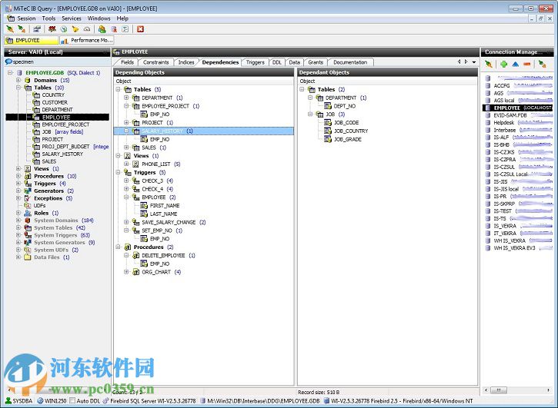
Task: Open the script document toolbar icon
Action: coord(125,29)
